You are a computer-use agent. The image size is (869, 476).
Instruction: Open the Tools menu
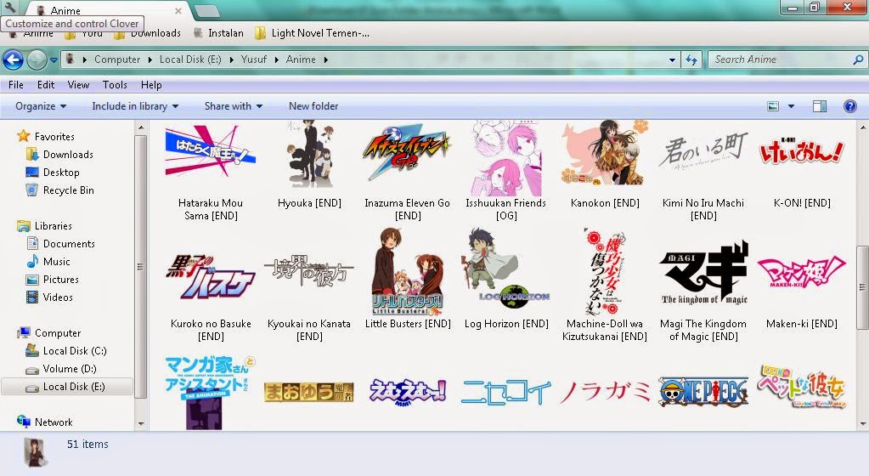pos(115,85)
